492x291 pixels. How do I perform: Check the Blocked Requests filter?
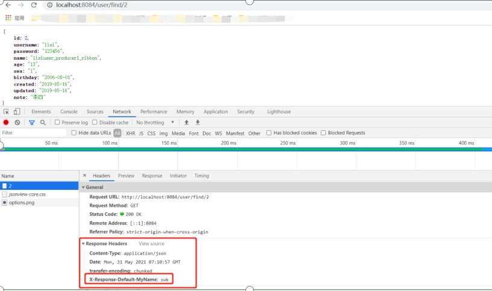point(323,133)
